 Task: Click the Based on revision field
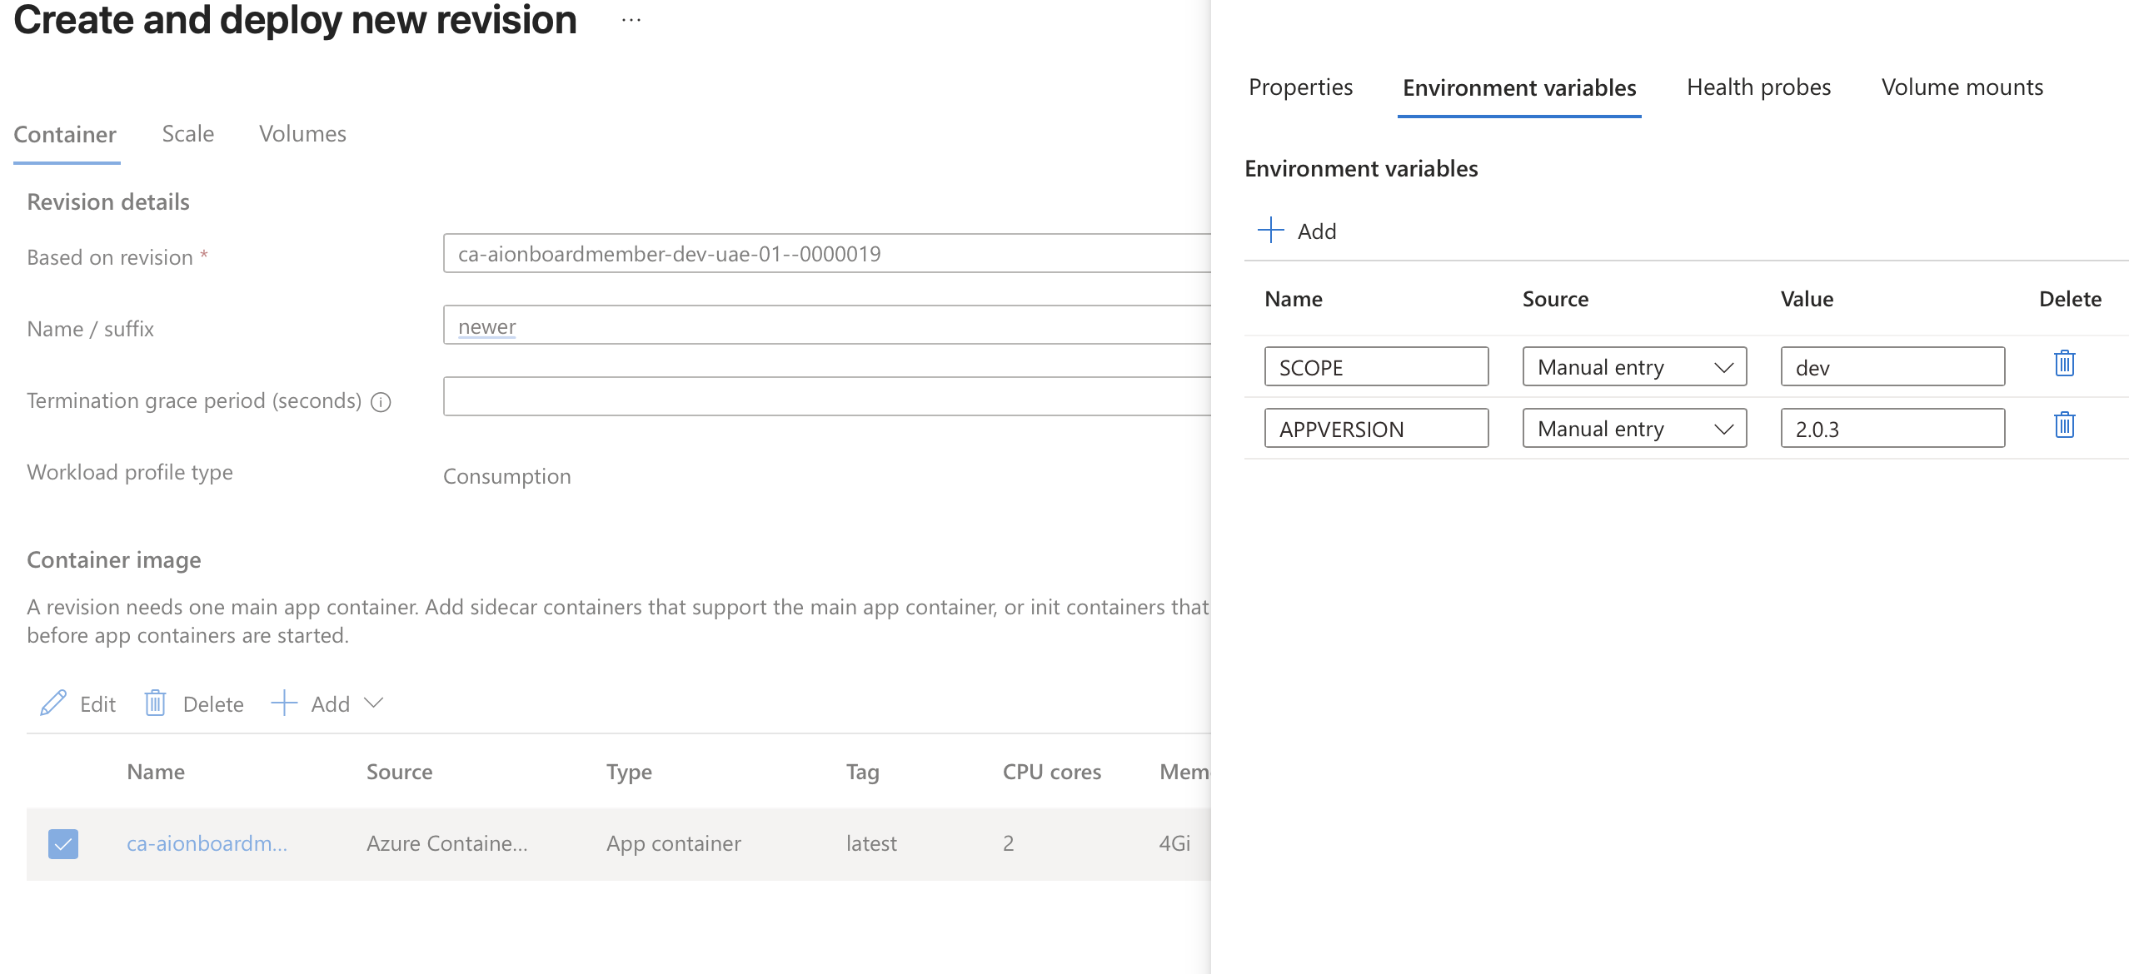pos(826,254)
